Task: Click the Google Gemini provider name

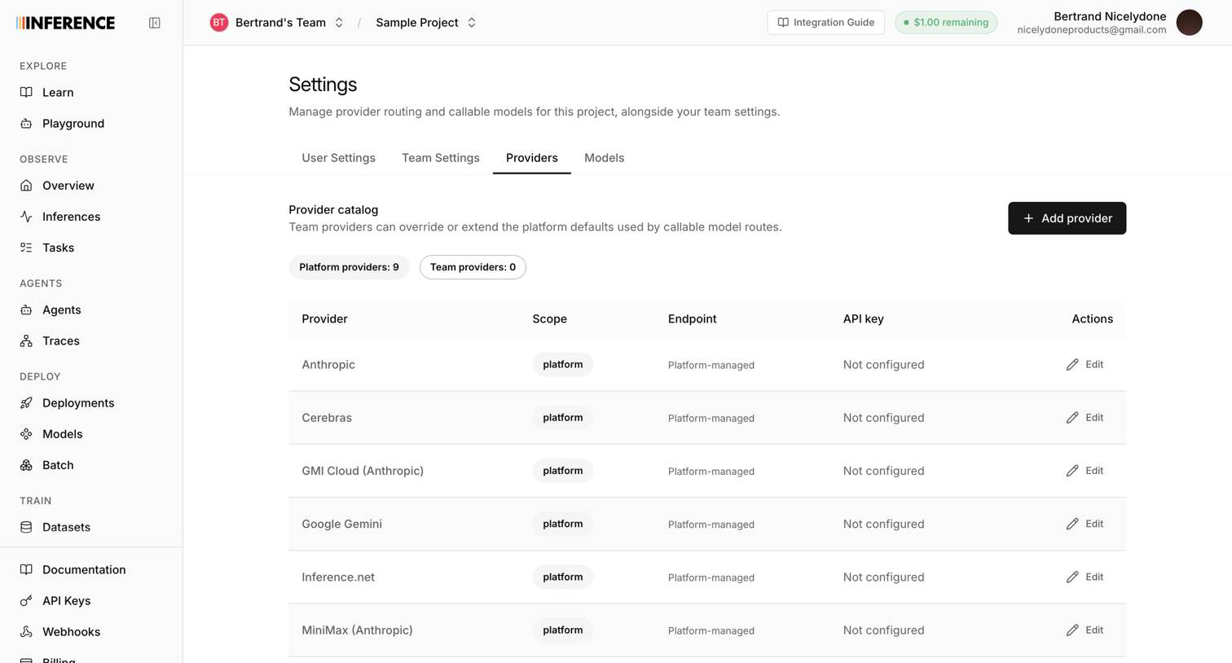Action: pos(341,524)
